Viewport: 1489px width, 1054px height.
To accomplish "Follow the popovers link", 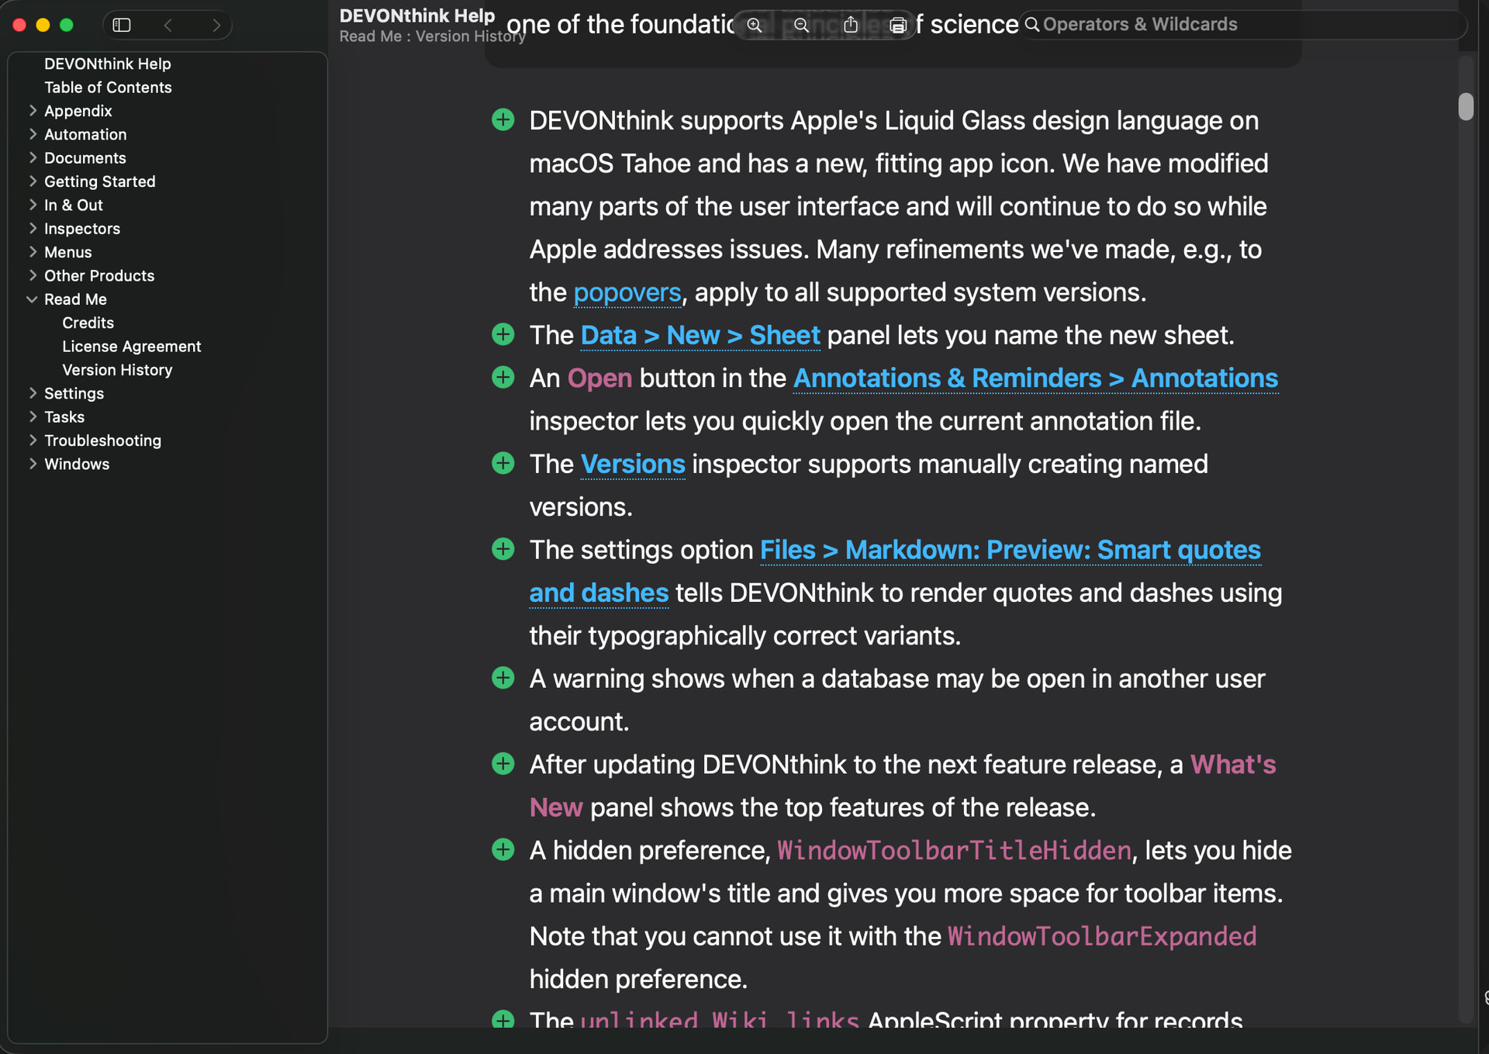I will click(627, 292).
